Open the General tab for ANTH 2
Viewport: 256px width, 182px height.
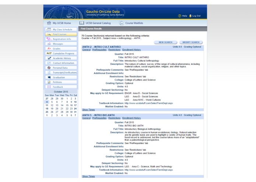86,50
